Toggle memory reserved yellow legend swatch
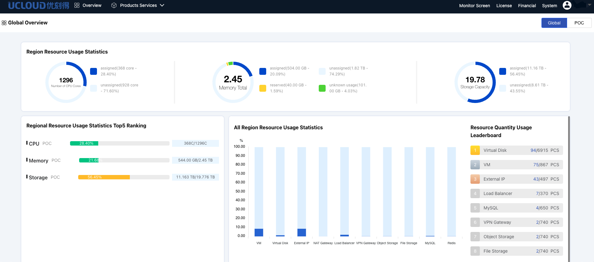Screen dimensions: 594x262 point(263,88)
